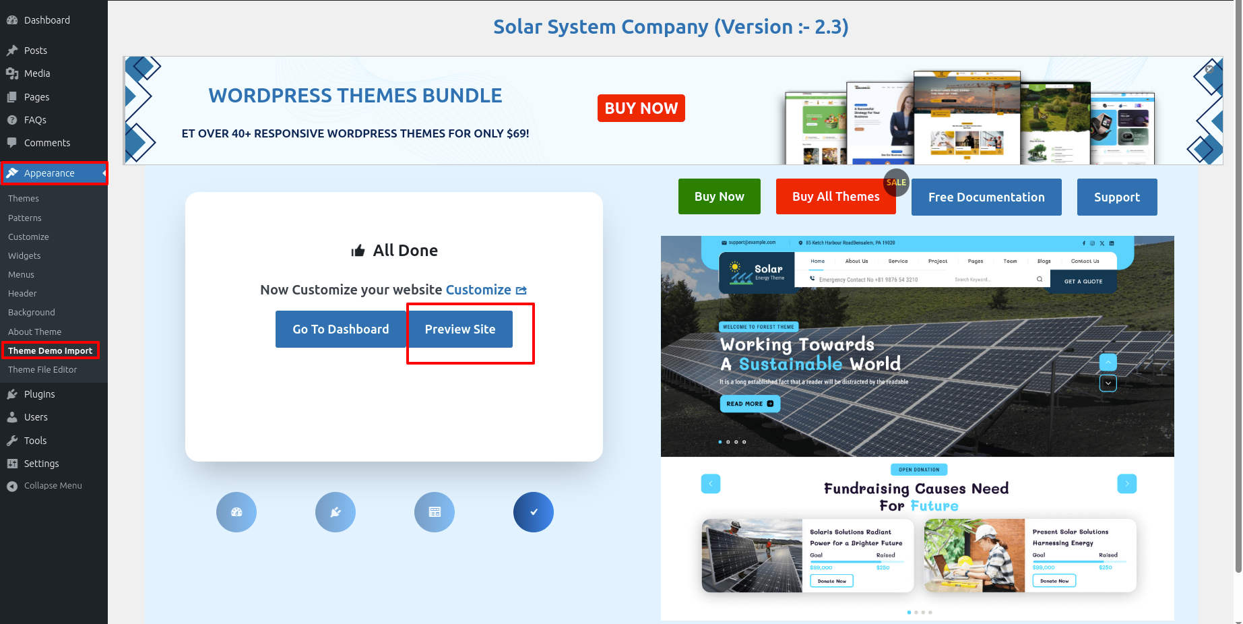The width and height of the screenshot is (1243, 624).
Task: Click the Support button
Action: 1117,197
